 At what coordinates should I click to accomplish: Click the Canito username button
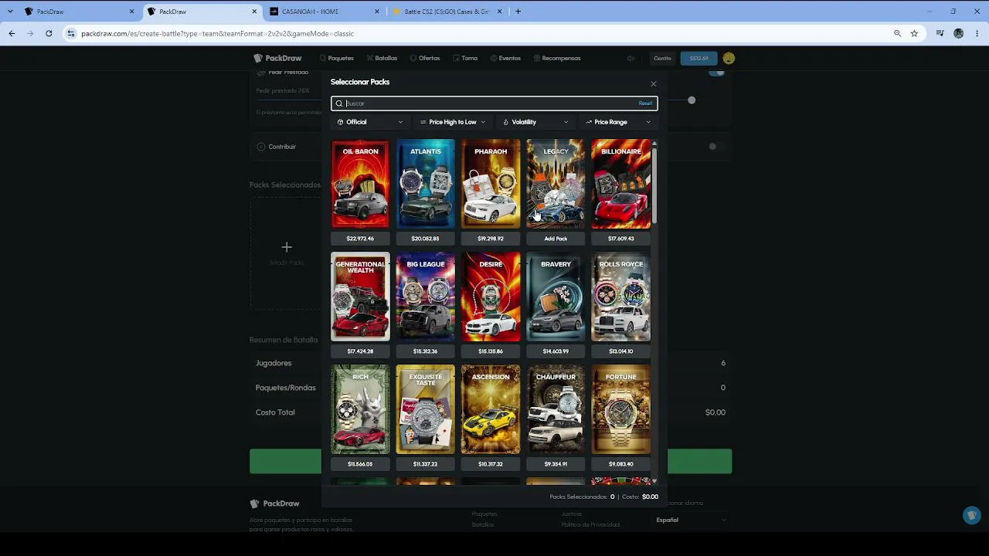[662, 58]
